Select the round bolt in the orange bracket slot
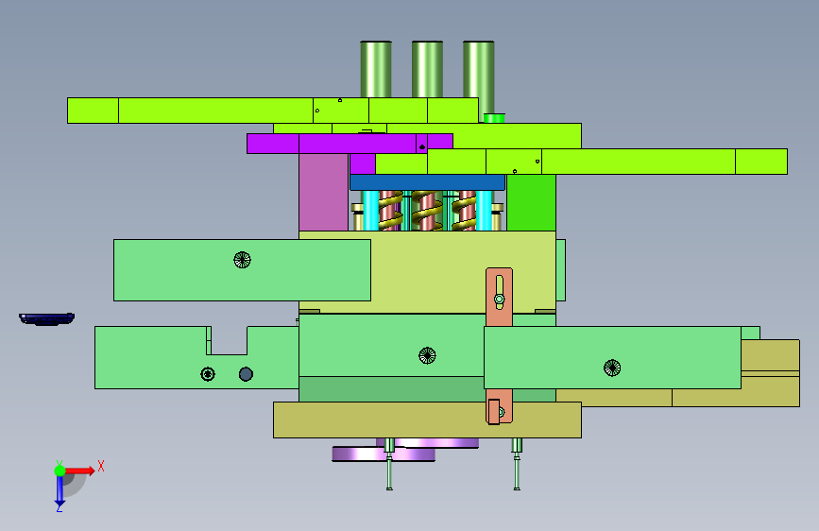Screen dimensions: 819x531 (x=500, y=300)
